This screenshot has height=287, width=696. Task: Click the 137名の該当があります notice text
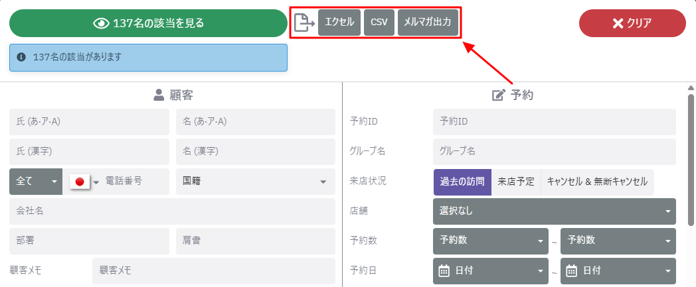click(77, 57)
